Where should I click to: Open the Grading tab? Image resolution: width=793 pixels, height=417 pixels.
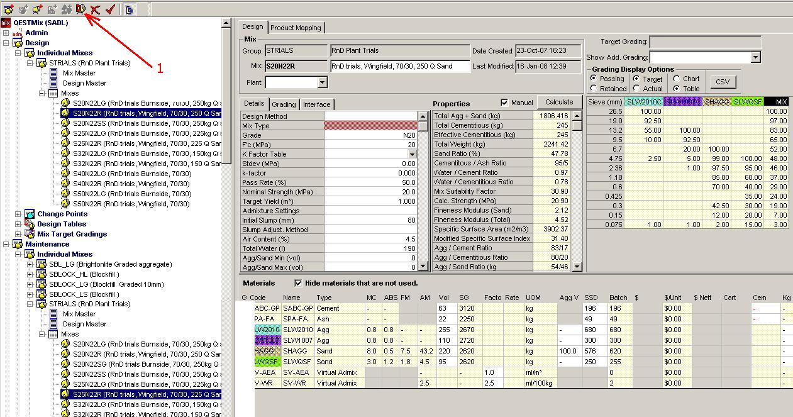tap(284, 104)
